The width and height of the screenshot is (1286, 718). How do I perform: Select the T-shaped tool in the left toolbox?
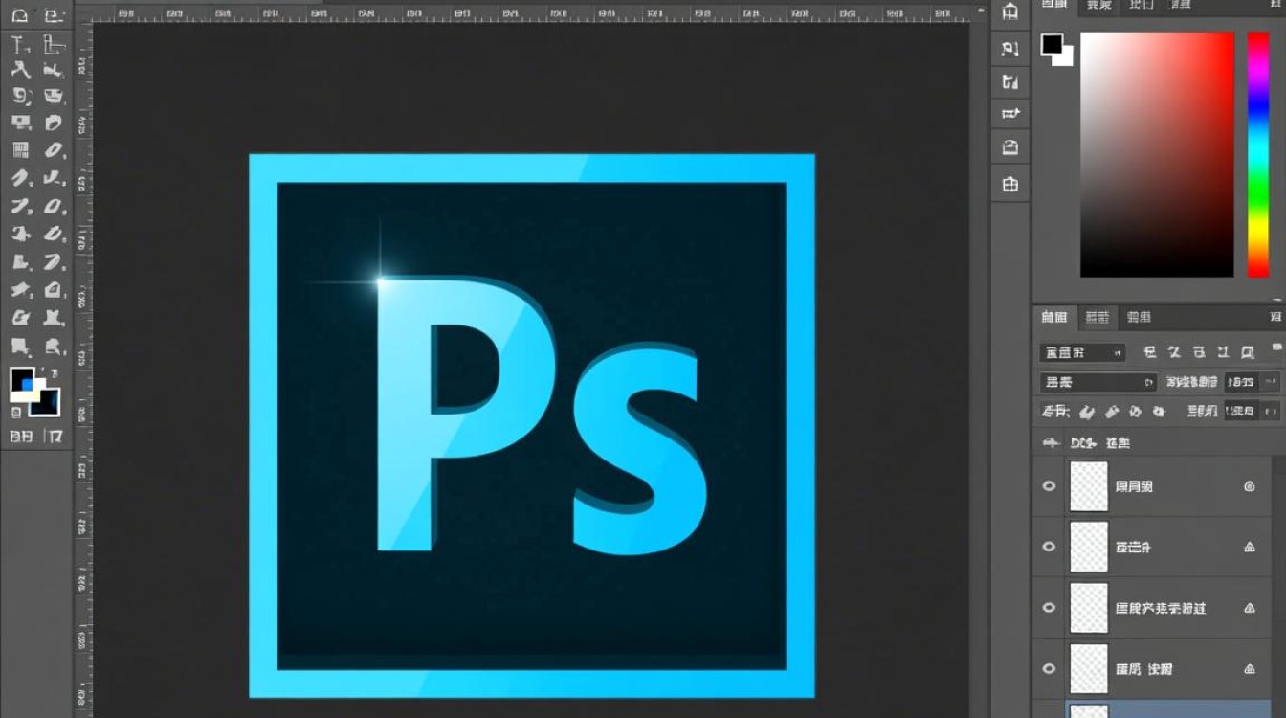click(x=20, y=43)
